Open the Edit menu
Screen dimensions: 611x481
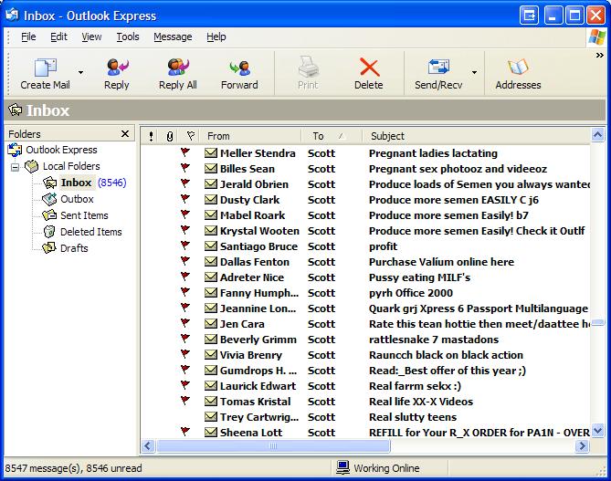[x=58, y=37]
